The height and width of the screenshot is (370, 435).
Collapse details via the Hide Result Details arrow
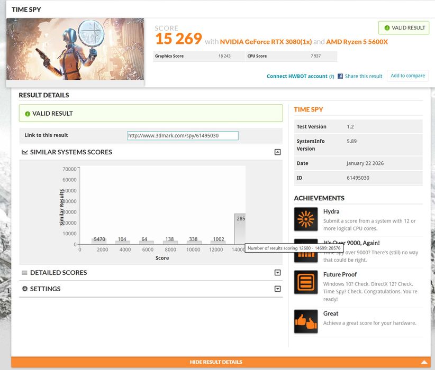(x=424, y=362)
